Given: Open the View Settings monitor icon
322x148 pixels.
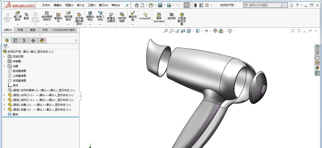Looking at the screenshot, I should point(230,31).
